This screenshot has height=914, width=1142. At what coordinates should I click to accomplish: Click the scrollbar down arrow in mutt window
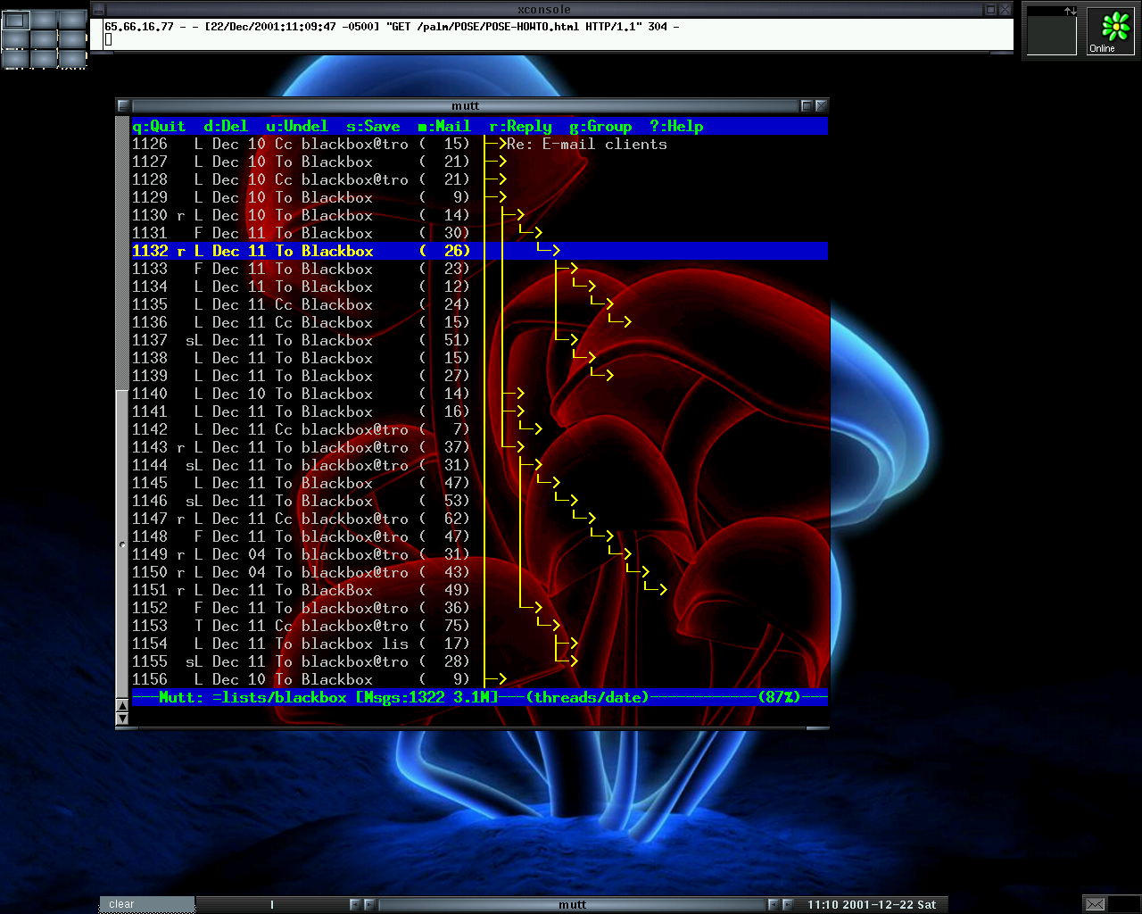(x=122, y=719)
